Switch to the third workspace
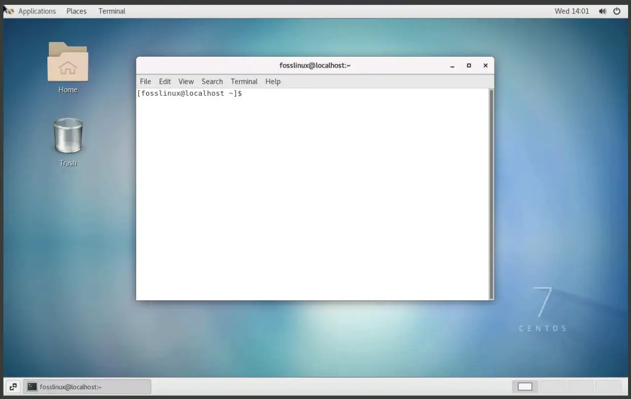The image size is (631, 399). click(580, 387)
